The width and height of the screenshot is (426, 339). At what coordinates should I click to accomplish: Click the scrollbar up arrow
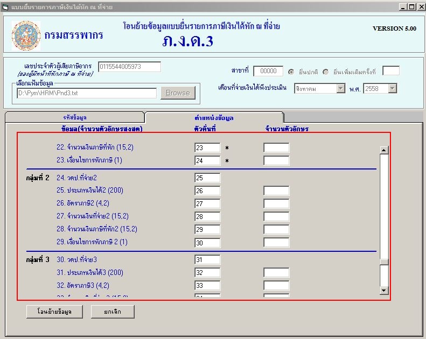pyautogui.click(x=383, y=150)
